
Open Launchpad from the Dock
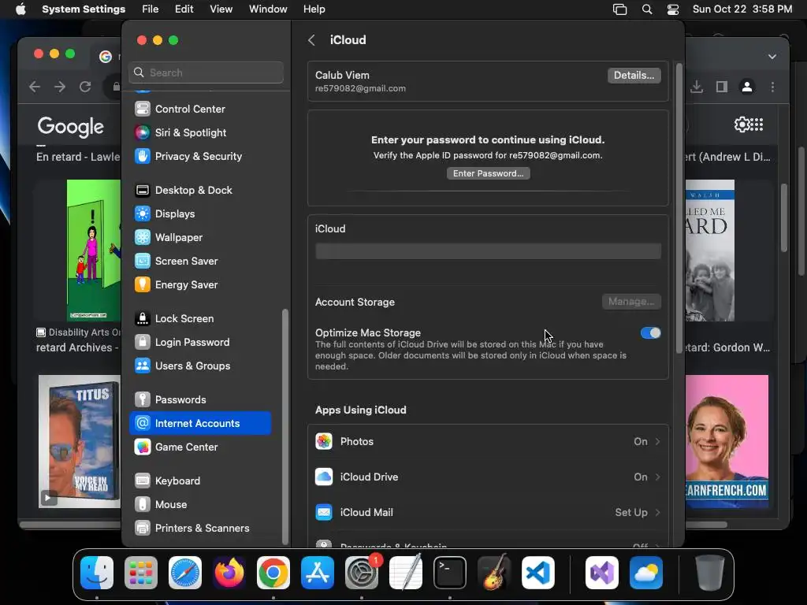[141, 573]
